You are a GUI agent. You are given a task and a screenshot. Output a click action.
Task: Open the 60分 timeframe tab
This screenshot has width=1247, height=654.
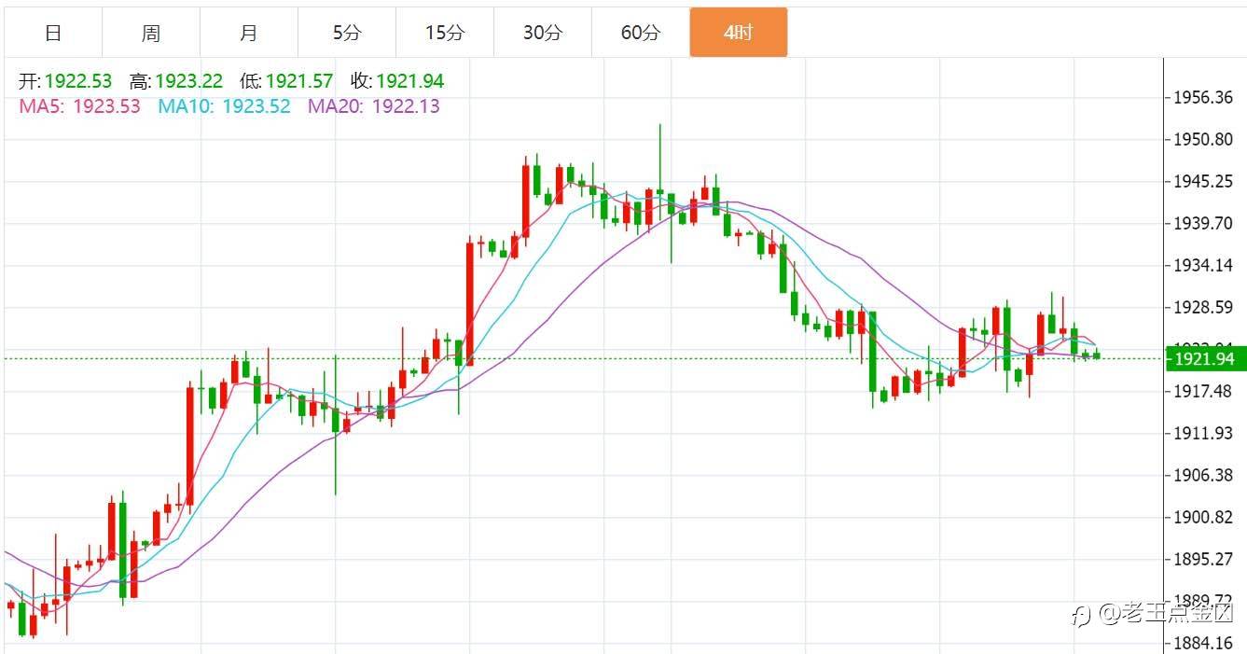coord(641,34)
